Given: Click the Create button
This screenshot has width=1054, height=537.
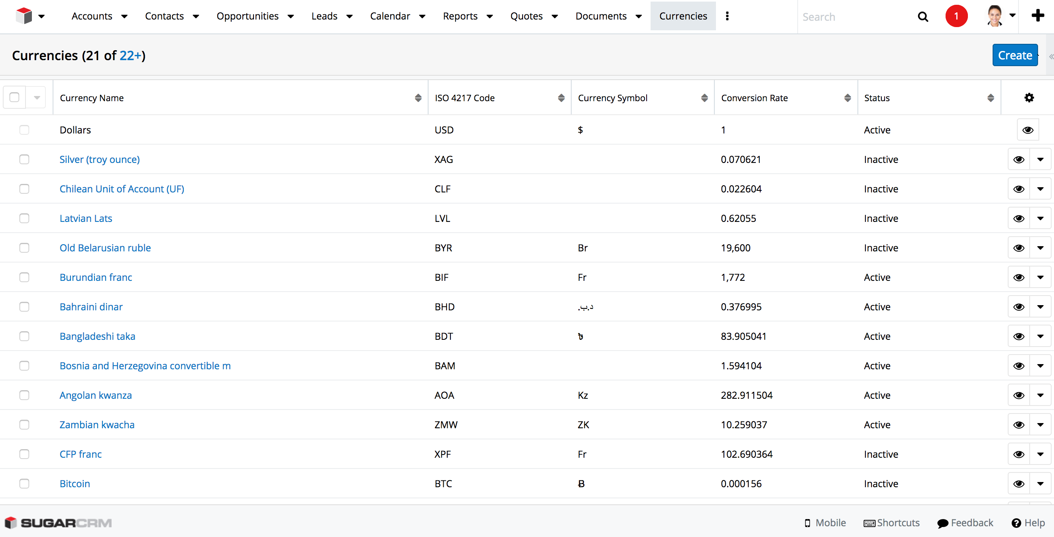Looking at the screenshot, I should 1015,55.
